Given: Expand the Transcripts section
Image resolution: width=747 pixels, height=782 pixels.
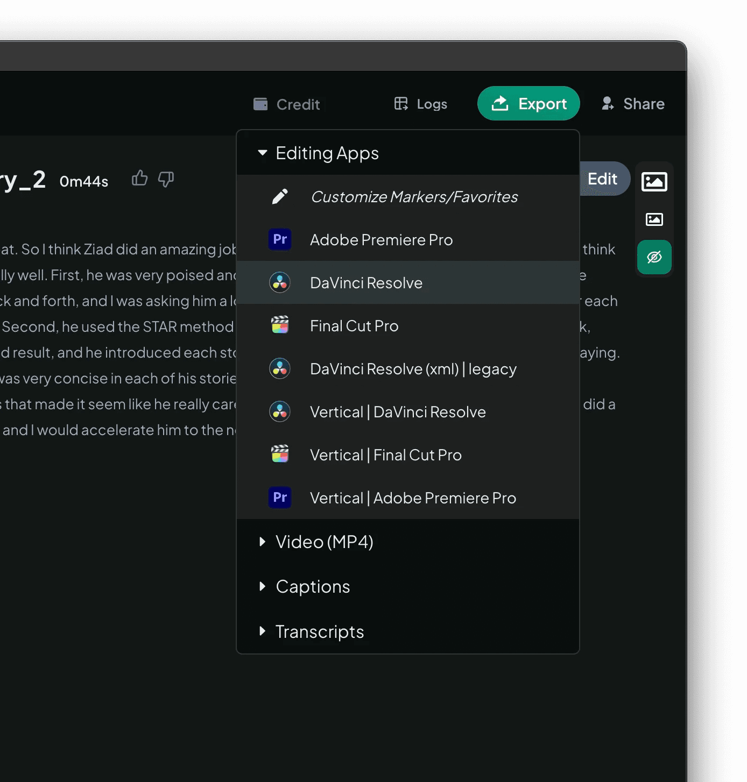Looking at the screenshot, I should click(x=408, y=631).
